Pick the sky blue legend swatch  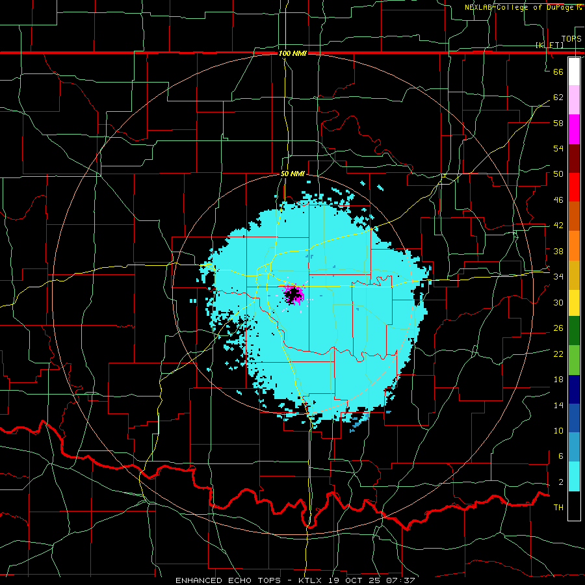[x=574, y=447]
